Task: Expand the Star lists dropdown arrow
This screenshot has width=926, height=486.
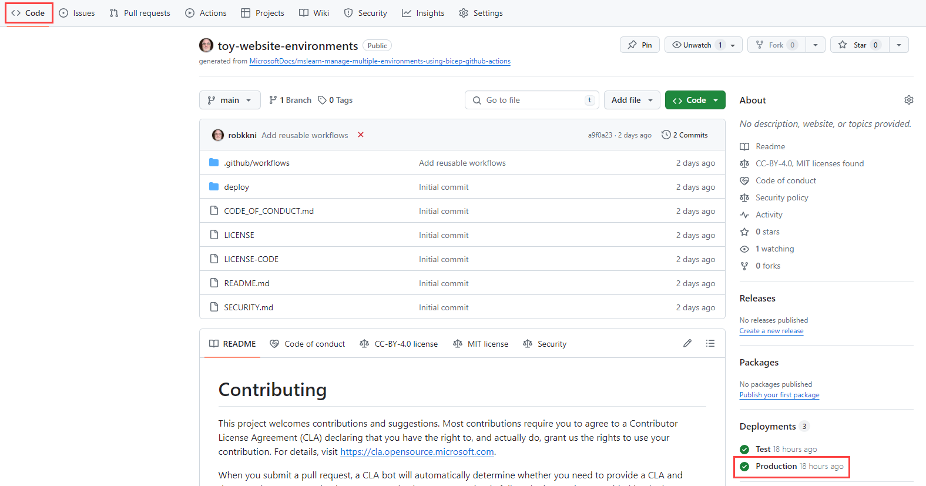Action: tap(899, 45)
